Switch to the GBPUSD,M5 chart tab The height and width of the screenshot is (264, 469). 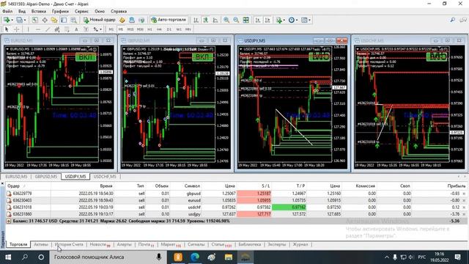(x=45, y=177)
